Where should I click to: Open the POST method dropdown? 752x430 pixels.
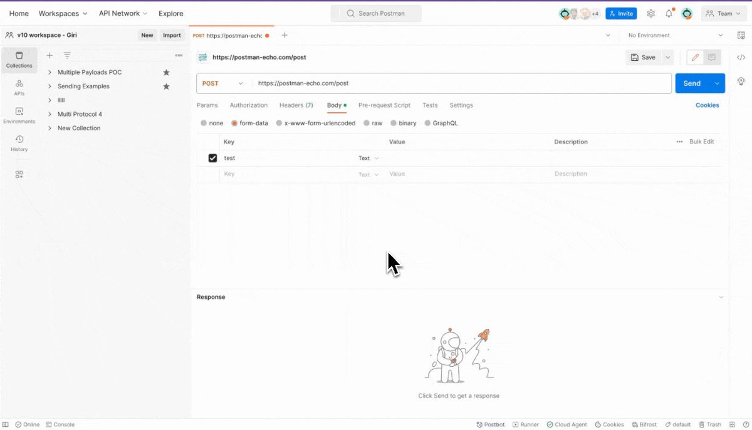click(223, 83)
